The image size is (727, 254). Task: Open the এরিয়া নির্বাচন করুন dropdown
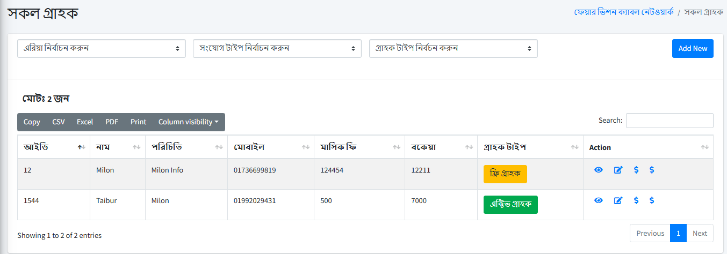click(102, 48)
